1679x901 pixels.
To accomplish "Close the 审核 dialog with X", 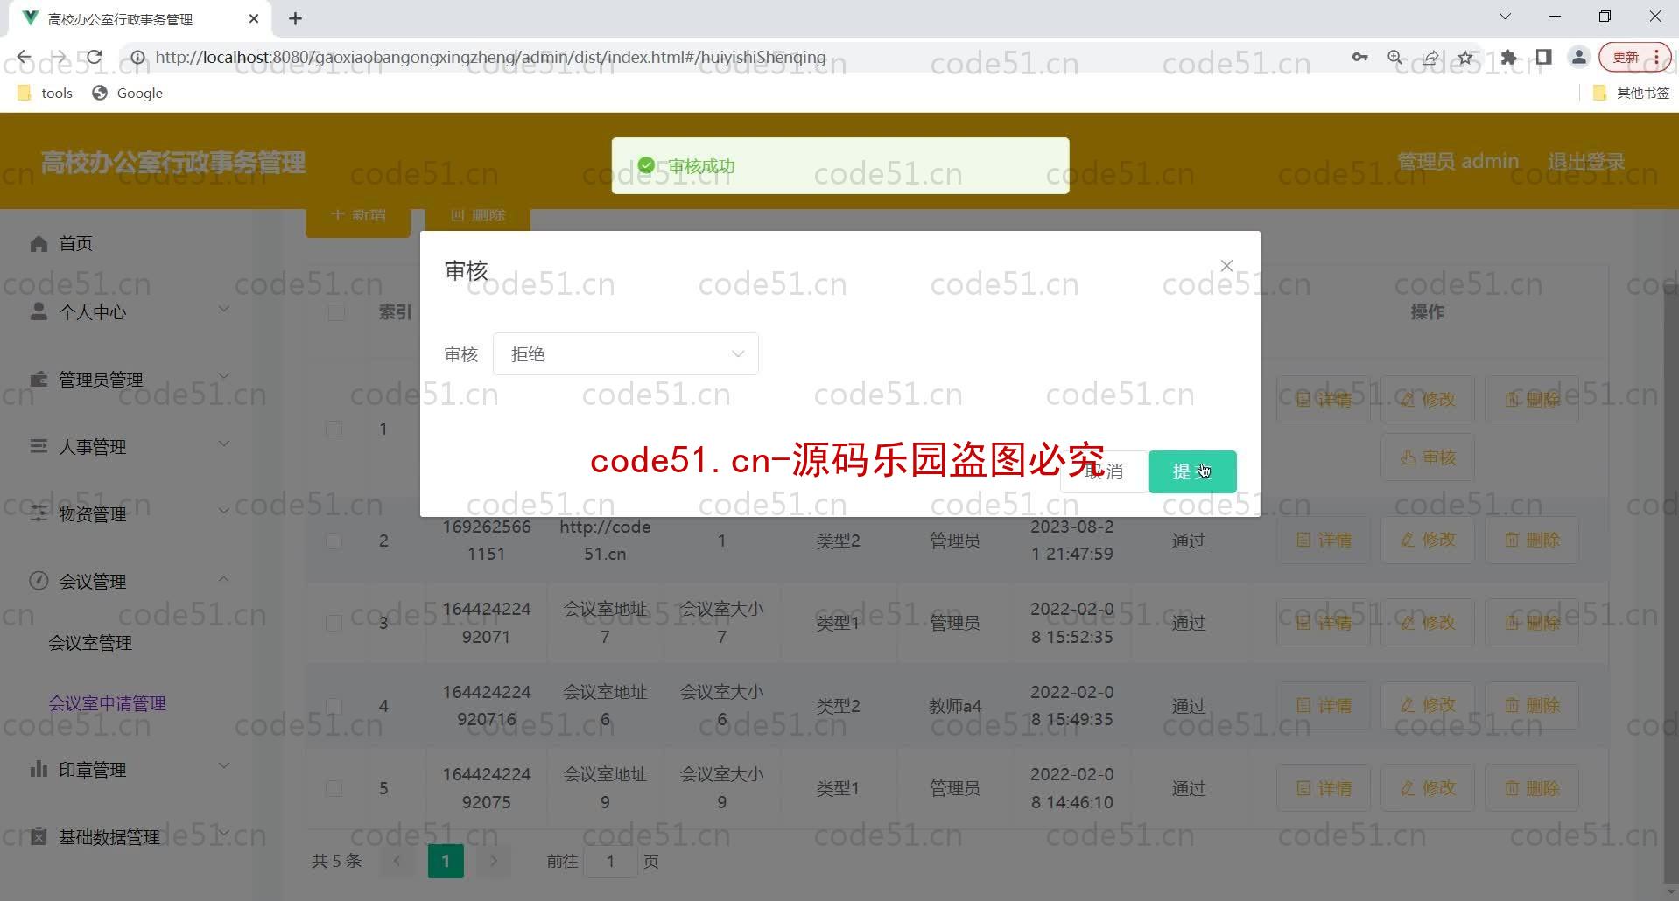I will pyautogui.click(x=1226, y=265).
